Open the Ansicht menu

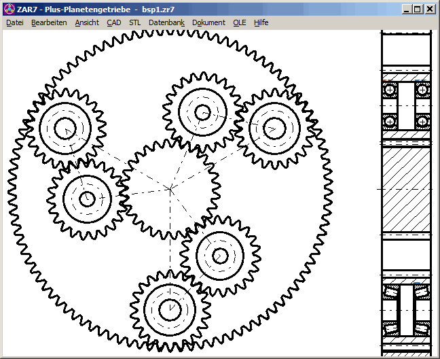click(87, 22)
